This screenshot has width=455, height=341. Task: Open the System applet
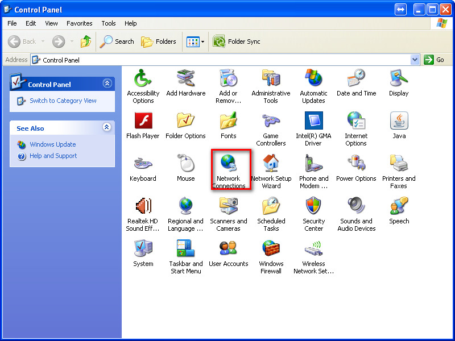(143, 253)
